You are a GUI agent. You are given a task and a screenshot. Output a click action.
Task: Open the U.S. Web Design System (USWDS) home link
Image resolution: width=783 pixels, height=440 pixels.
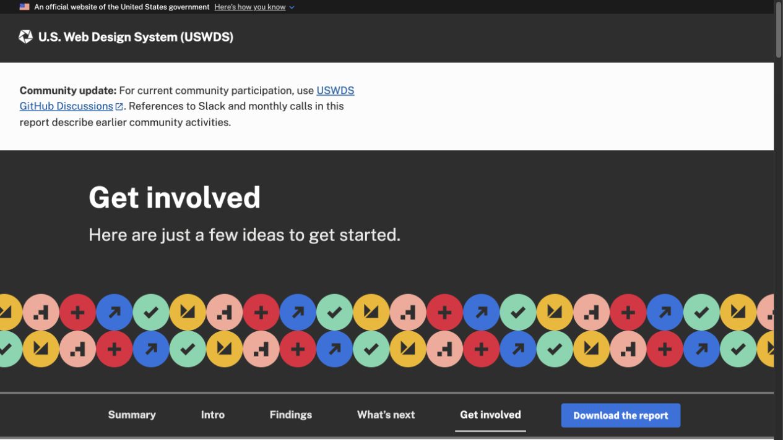(x=136, y=37)
